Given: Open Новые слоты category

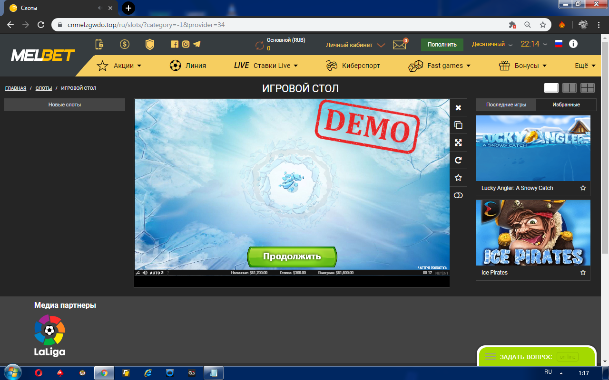Looking at the screenshot, I should point(65,104).
